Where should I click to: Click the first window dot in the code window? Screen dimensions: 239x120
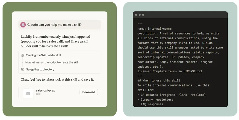click(x=136, y=15)
